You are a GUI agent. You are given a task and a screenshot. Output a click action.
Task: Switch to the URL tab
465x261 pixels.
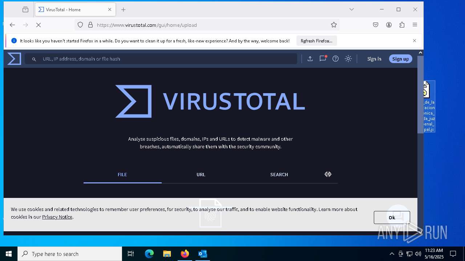tap(201, 174)
